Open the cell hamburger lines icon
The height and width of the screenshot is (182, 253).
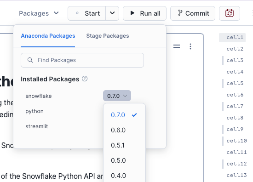tap(177, 46)
